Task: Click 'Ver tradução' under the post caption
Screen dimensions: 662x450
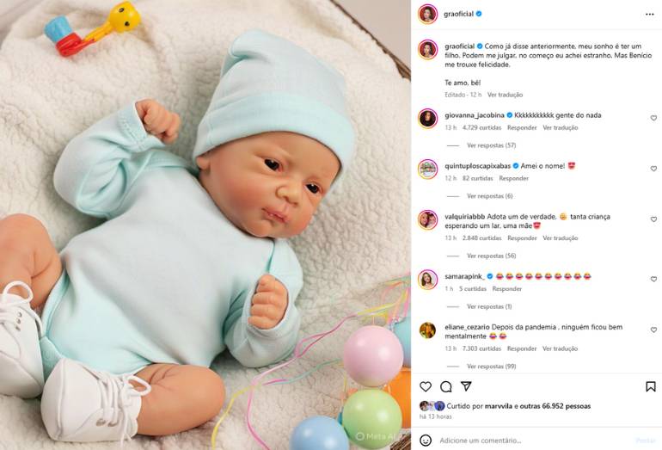Action: click(x=505, y=95)
